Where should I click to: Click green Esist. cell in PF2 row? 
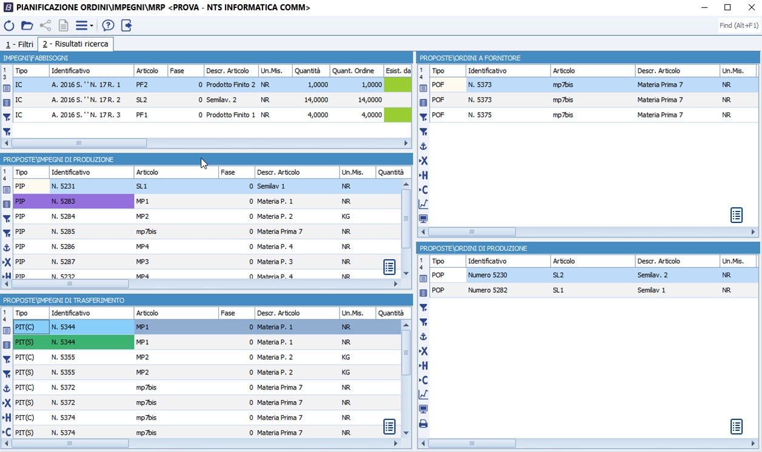pyautogui.click(x=398, y=85)
